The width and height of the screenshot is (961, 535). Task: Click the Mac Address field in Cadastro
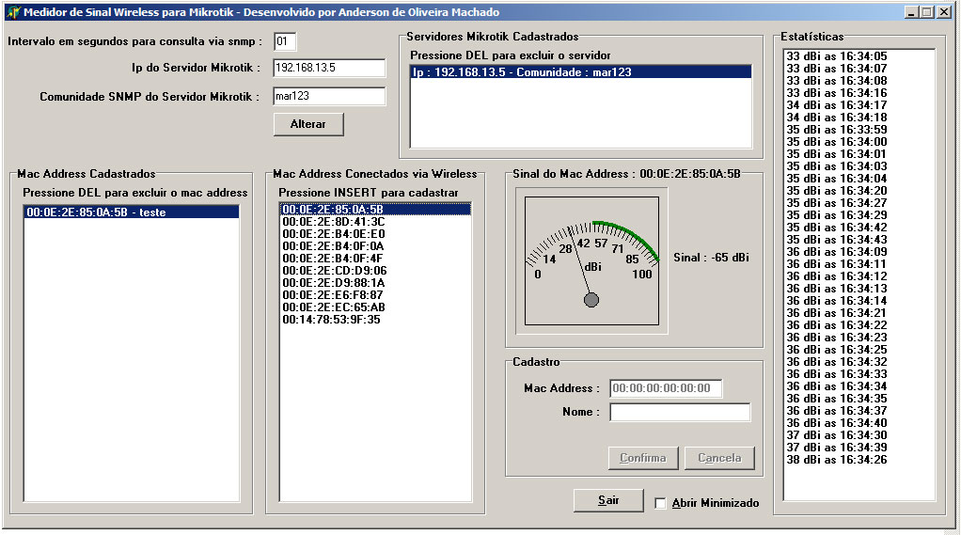click(666, 388)
